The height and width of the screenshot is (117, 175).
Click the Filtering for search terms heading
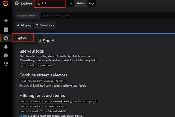[x=43, y=96]
